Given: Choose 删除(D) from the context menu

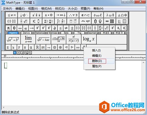Looking at the screenshot, I should (x=99, y=61).
